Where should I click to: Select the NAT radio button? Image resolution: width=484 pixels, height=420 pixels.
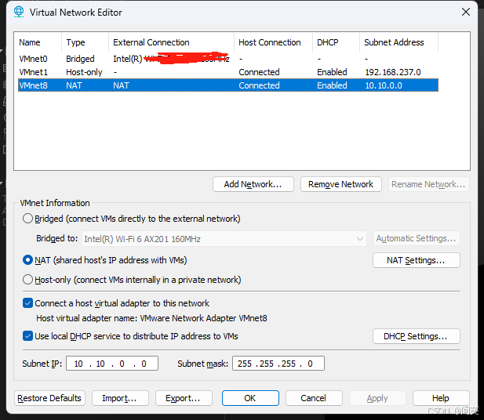27,260
